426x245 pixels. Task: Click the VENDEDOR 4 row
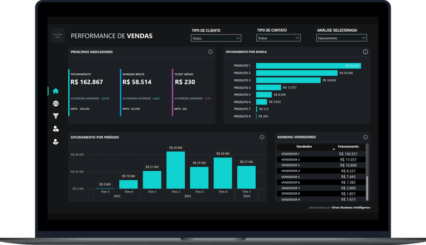click(x=321, y=171)
